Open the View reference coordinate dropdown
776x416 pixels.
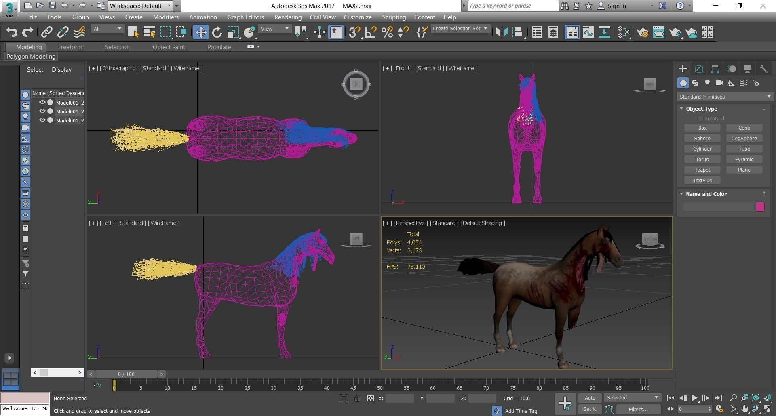(x=275, y=29)
